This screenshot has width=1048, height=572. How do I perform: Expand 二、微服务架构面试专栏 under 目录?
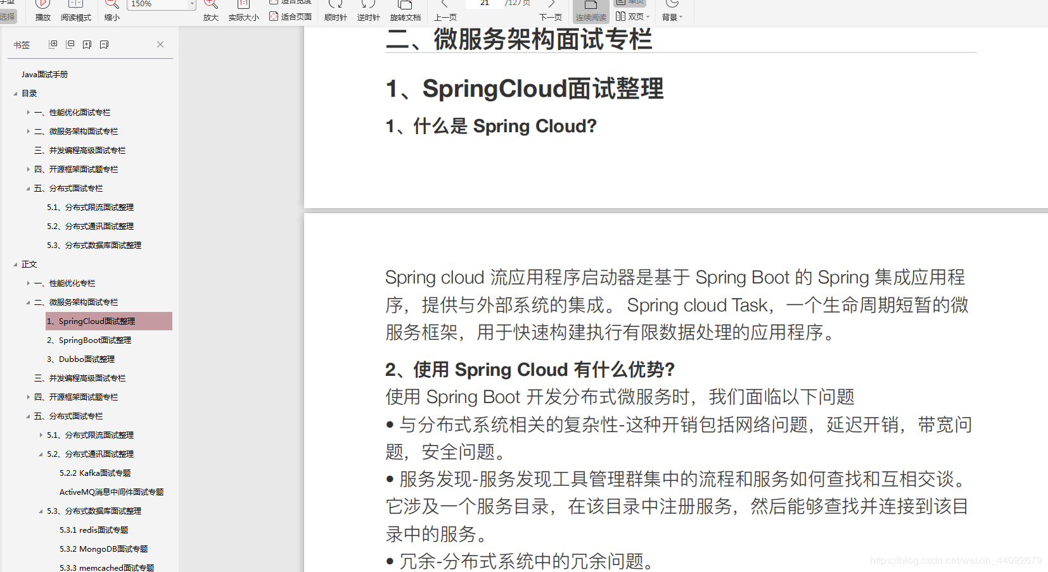[x=28, y=132]
